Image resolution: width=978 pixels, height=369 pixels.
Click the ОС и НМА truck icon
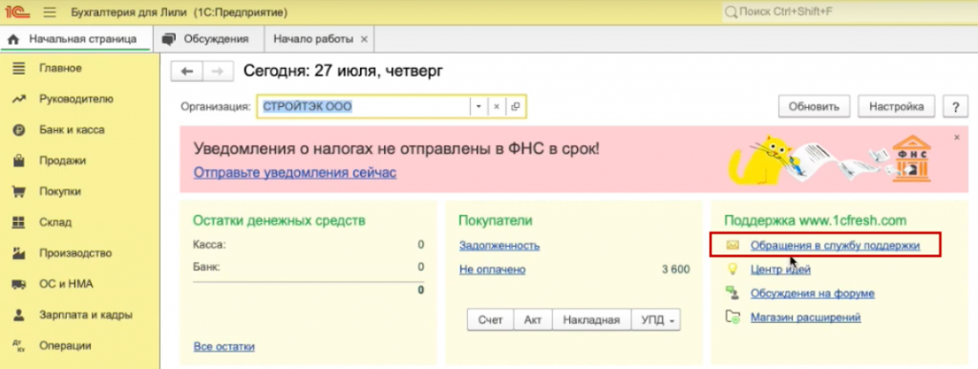tap(19, 284)
